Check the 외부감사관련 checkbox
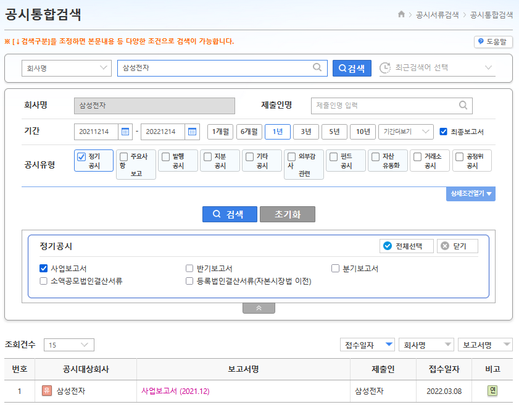The image size is (519, 410). 292,157
